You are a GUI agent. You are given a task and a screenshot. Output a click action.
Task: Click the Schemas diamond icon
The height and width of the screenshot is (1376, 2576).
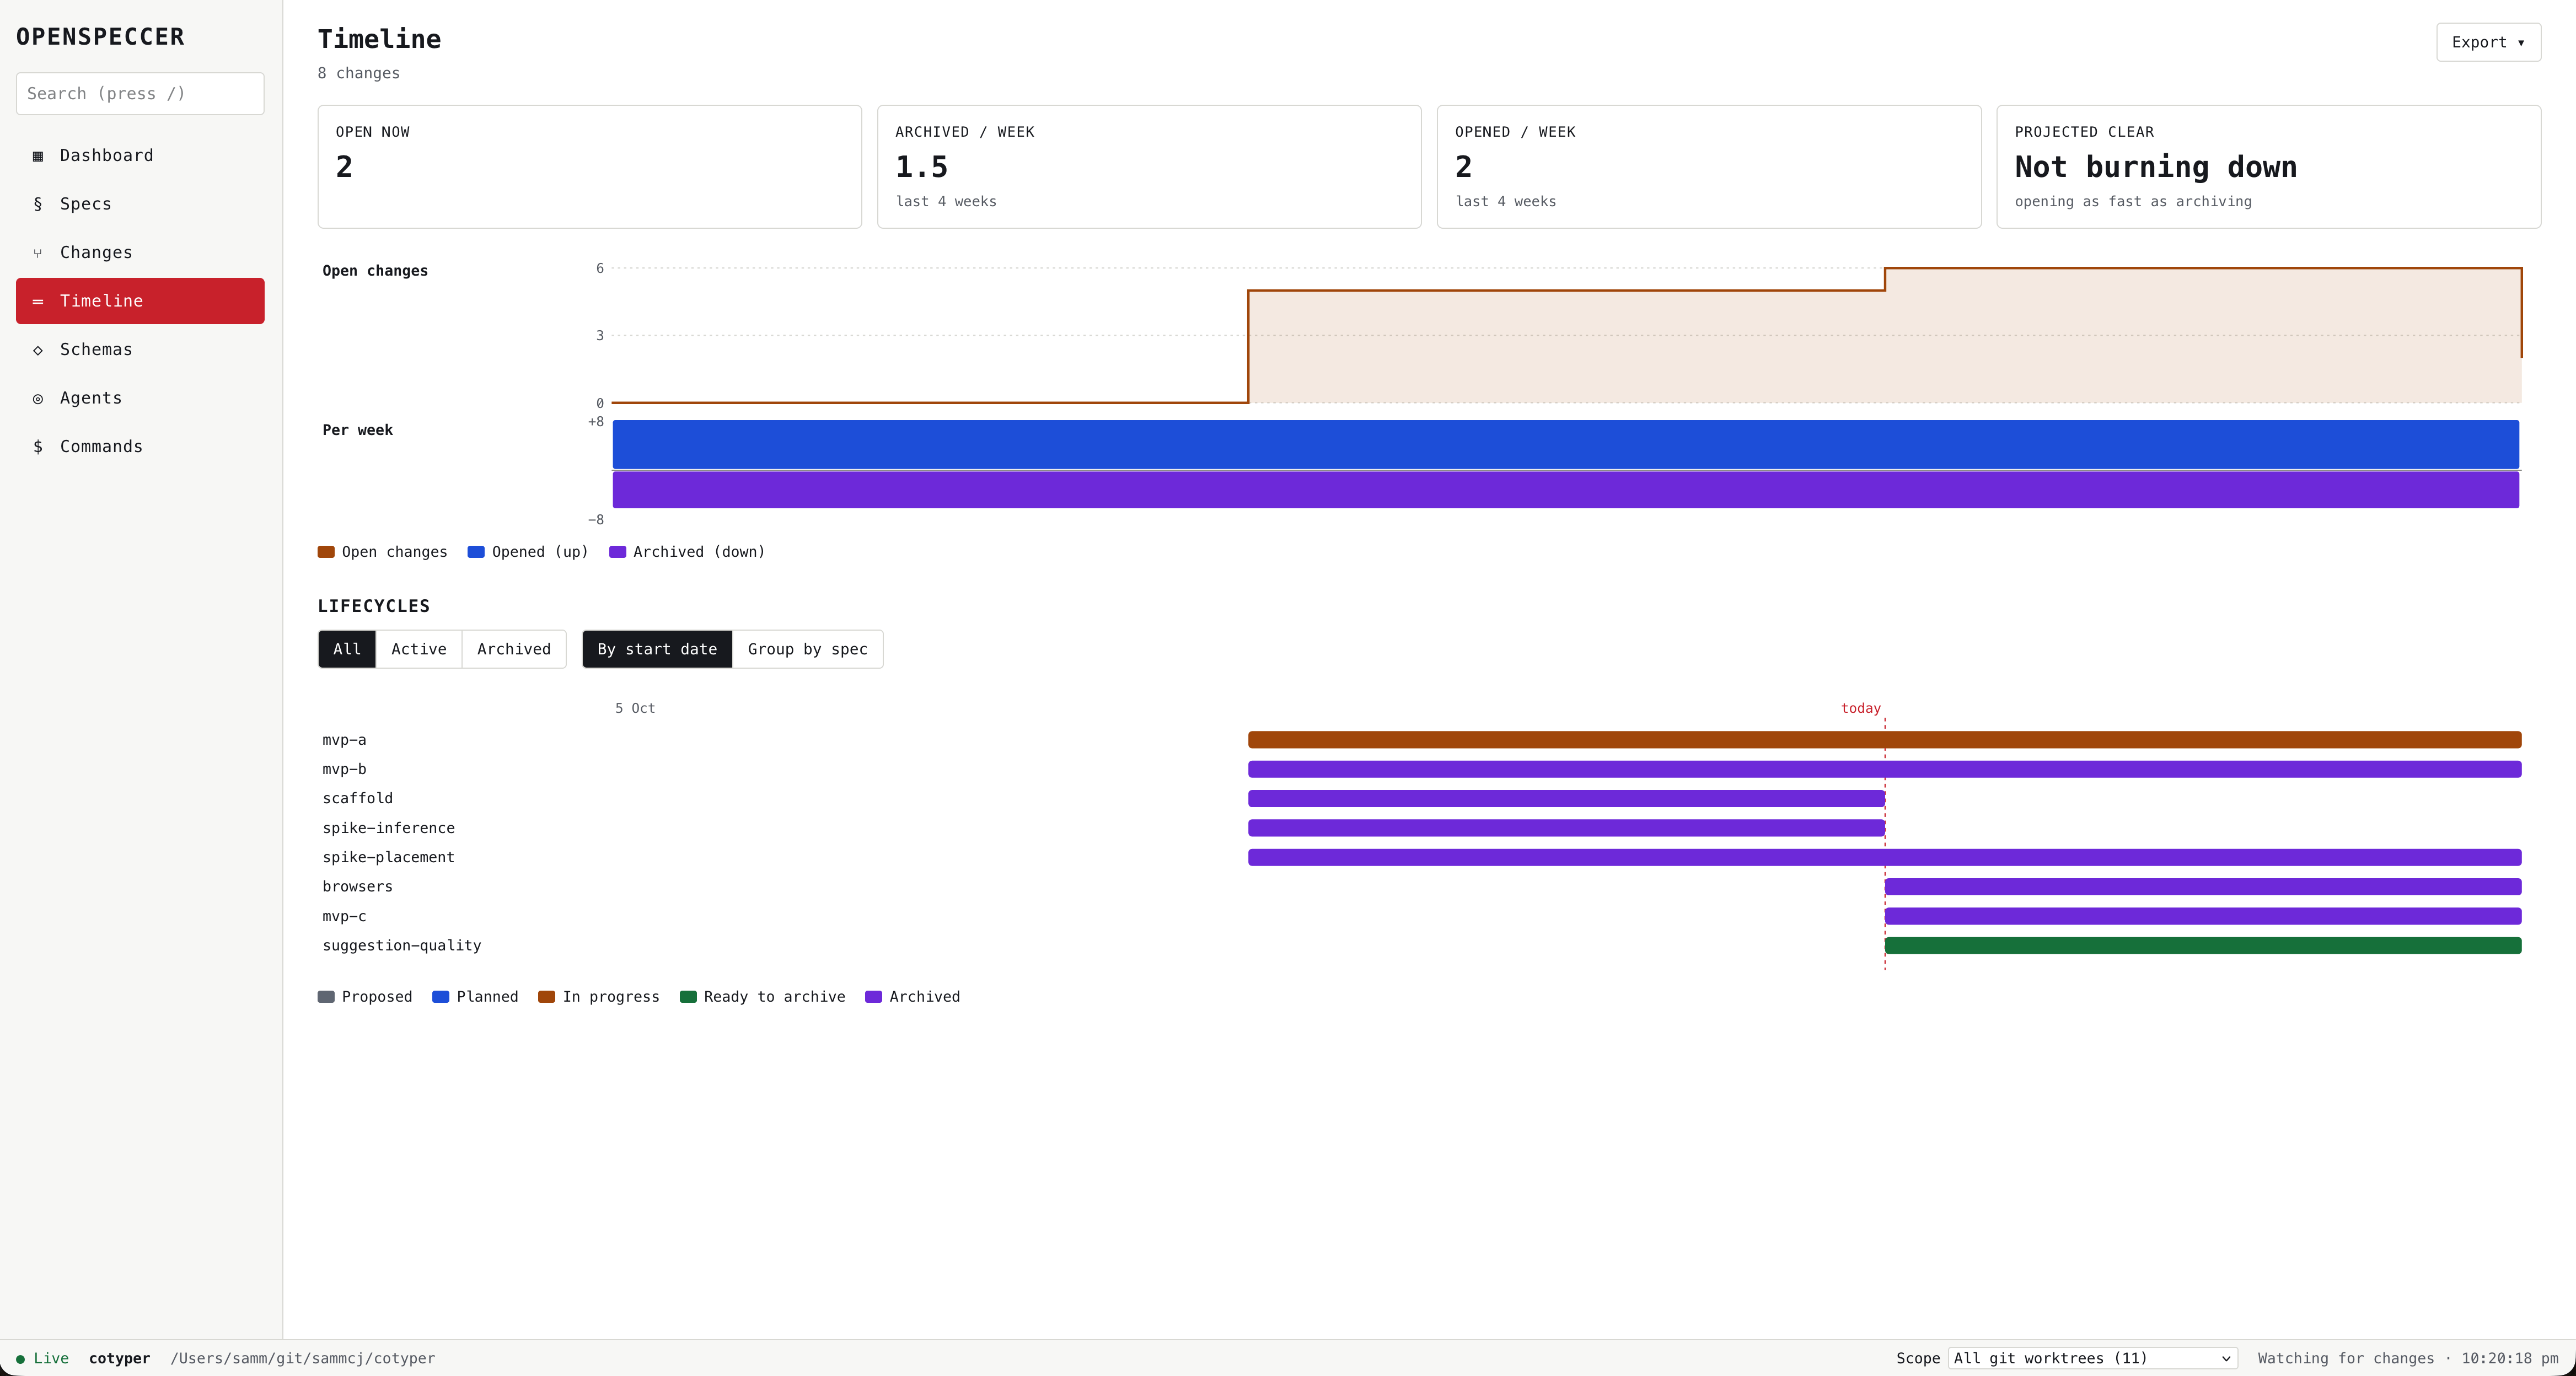38,350
